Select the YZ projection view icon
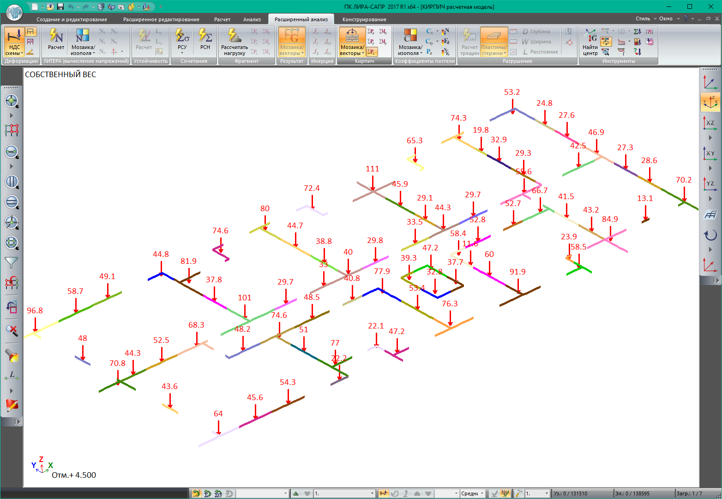 coord(710,183)
